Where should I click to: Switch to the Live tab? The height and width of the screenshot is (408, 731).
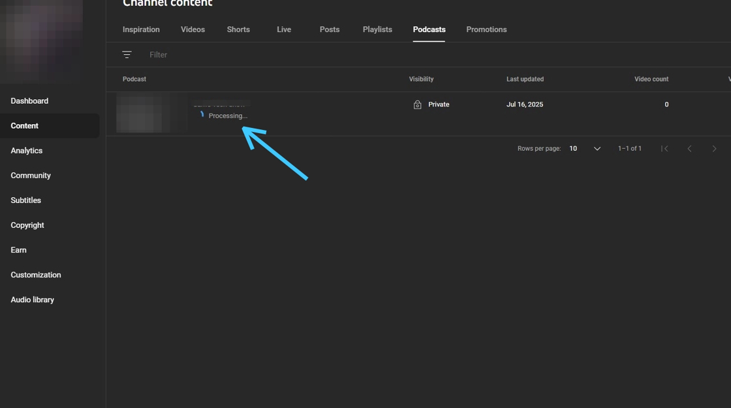tap(284, 29)
